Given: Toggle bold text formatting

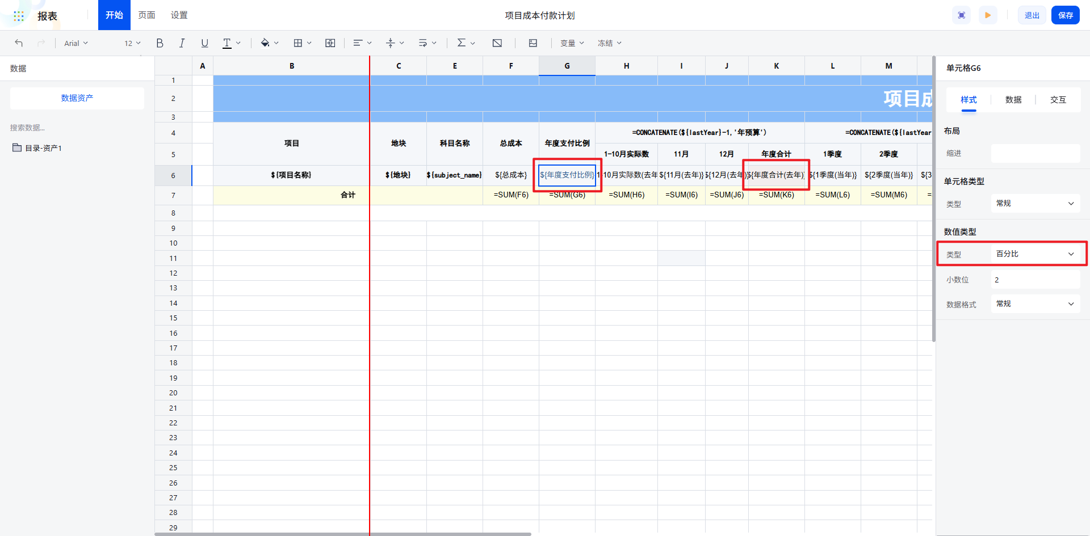Looking at the screenshot, I should [160, 43].
